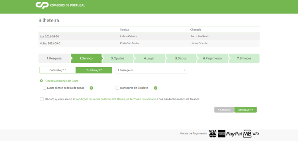Screen dimensions: 298x141
Task: Click the green plus icon beside Opções adicionais
Action: (41, 81)
